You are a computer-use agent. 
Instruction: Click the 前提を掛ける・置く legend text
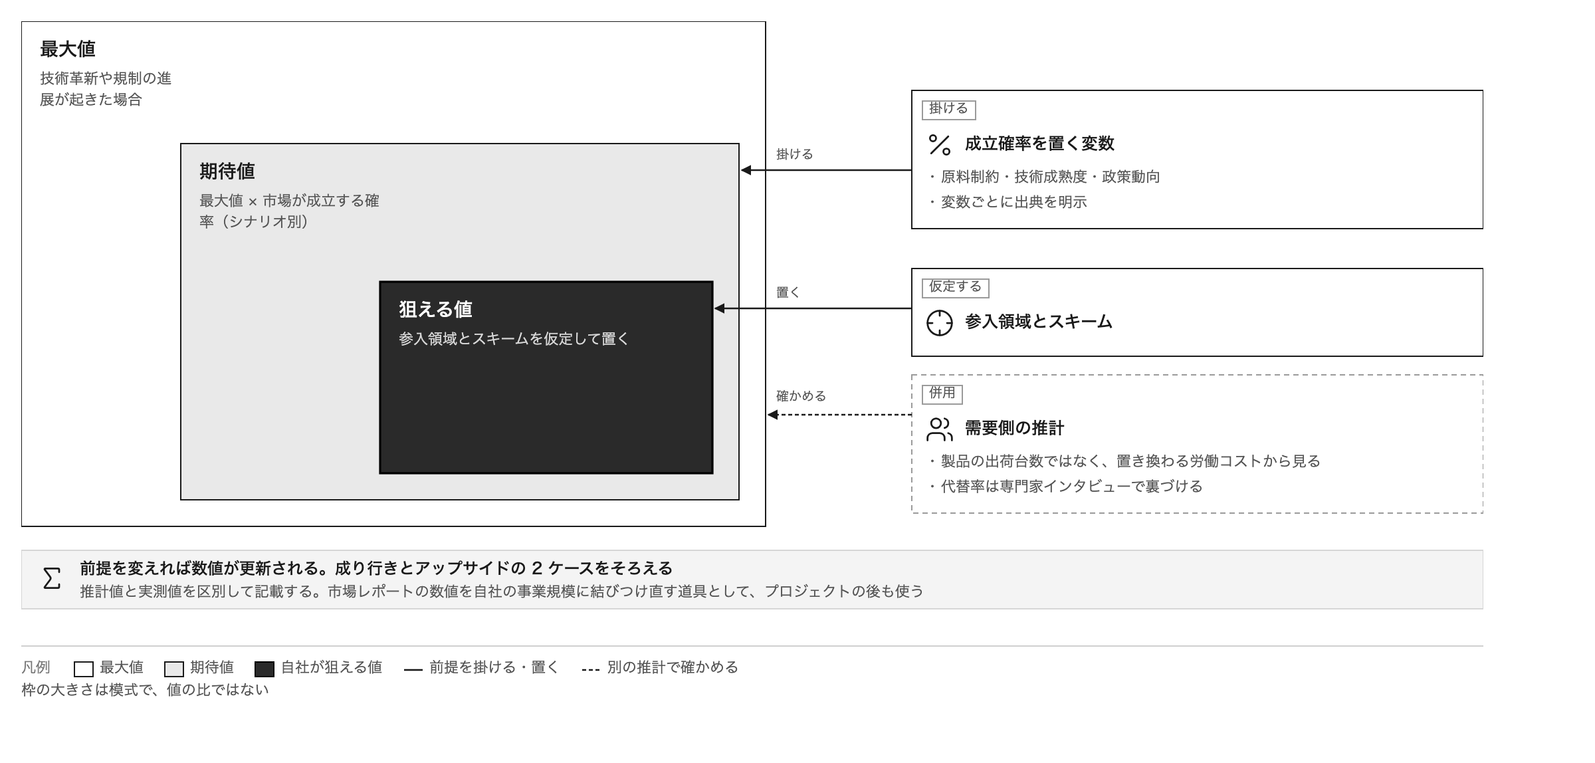point(494,667)
